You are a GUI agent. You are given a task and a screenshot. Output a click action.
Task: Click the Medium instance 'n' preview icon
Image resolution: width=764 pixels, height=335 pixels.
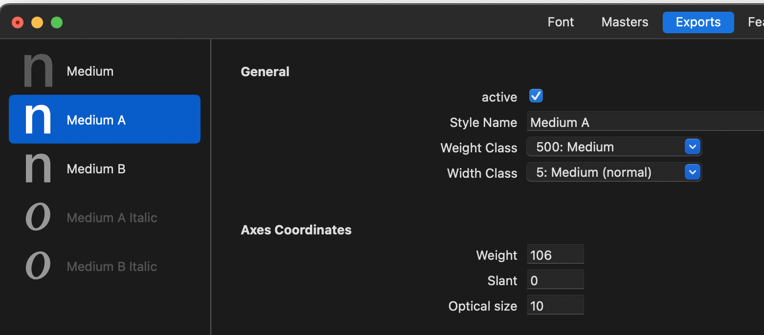click(38, 71)
